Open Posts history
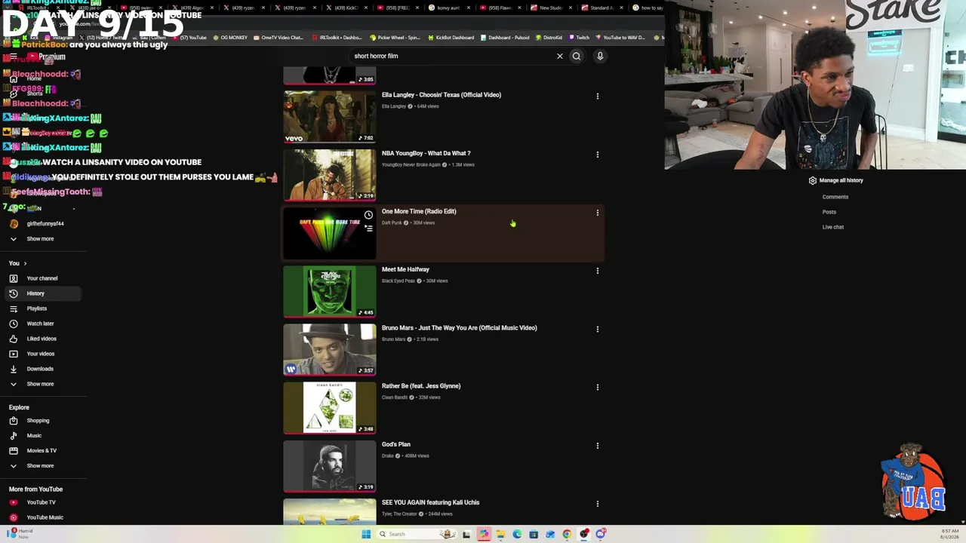The width and height of the screenshot is (966, 543). pyautogui.click(x=829, y=212)
